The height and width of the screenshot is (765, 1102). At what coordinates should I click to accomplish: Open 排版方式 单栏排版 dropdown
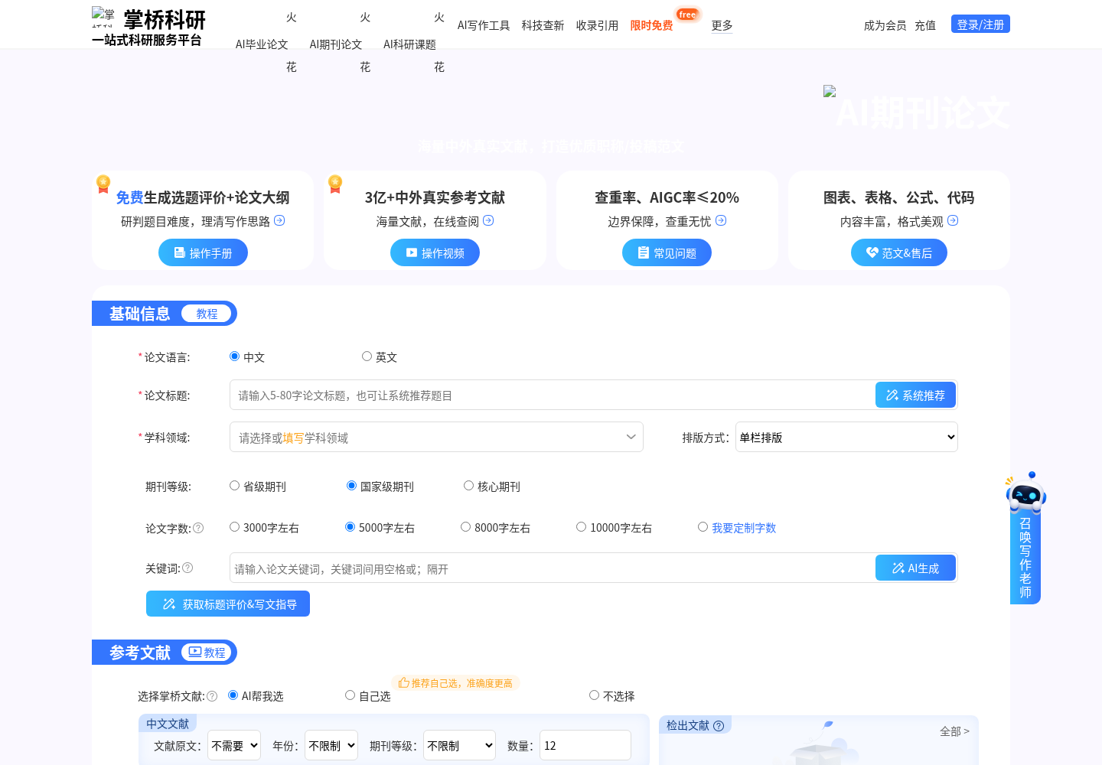coord(846,437)
